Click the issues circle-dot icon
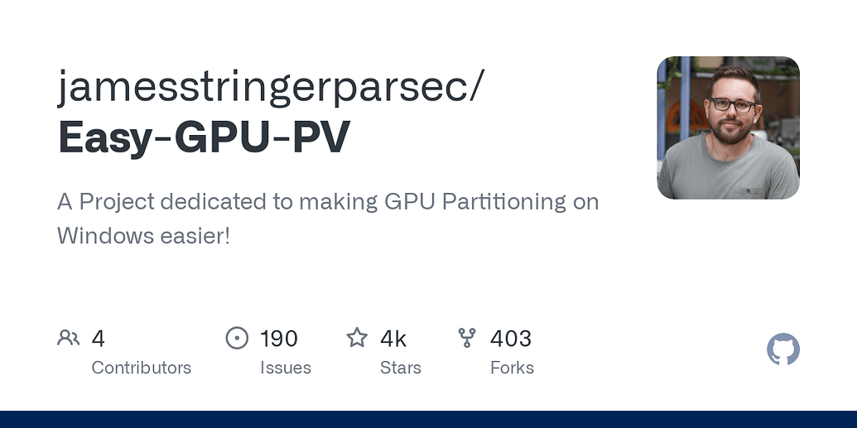 (237, 338)
